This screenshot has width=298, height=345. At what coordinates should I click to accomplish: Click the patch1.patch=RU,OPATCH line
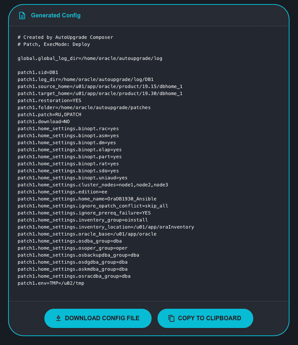(50, 115)
